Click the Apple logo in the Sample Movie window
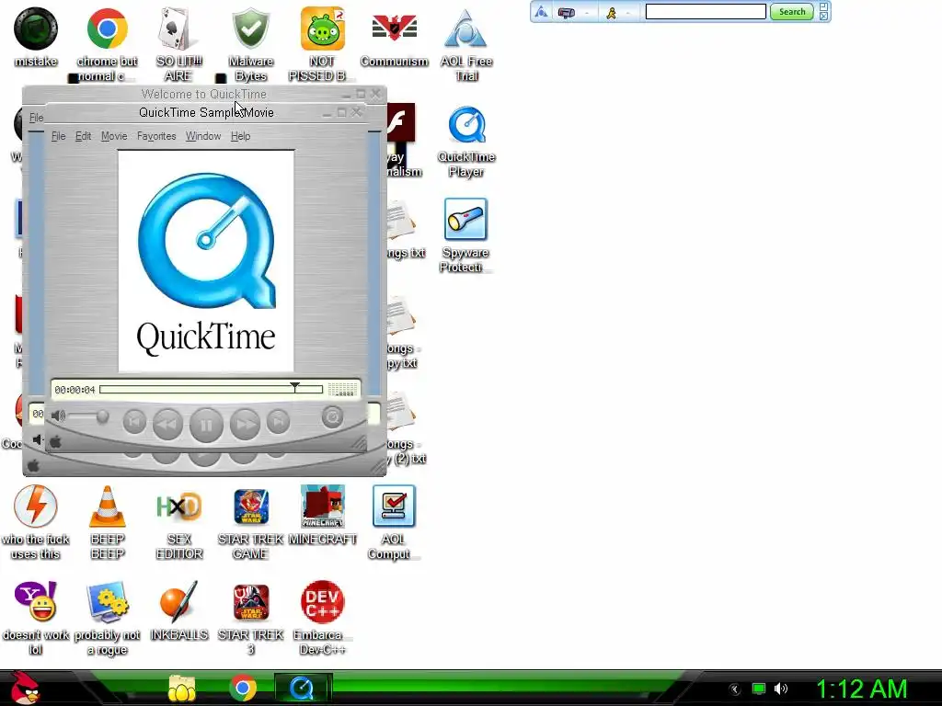Viewport: 942px width, 706px height. point(55,442)
